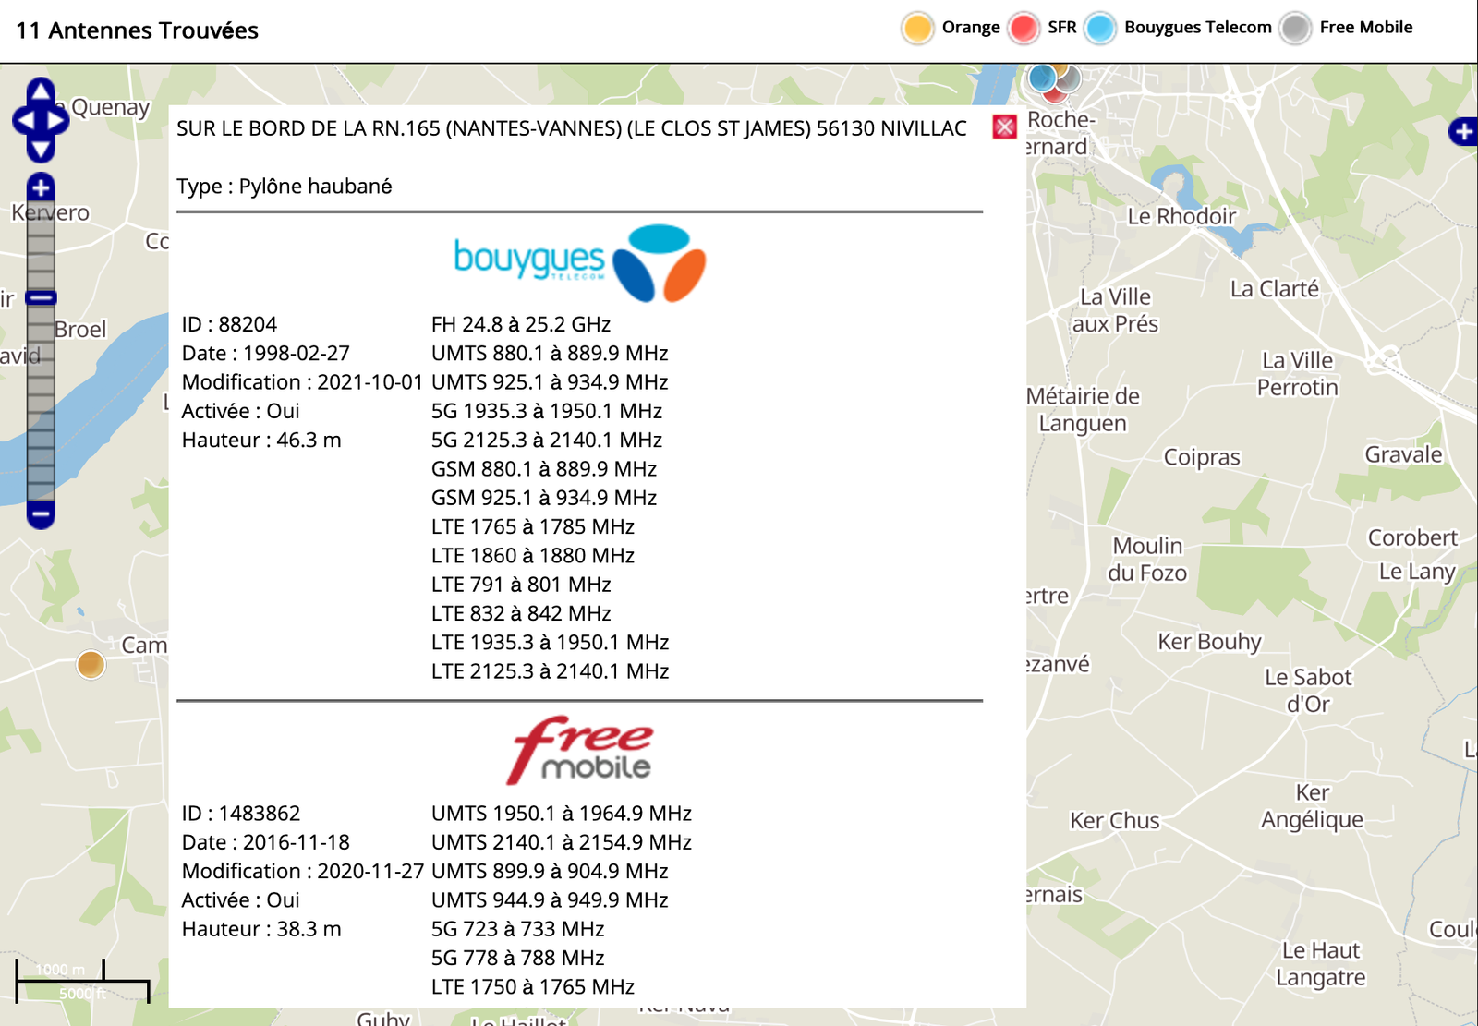
Task: Click the 'Ker Bouhy' map label
Action: (x=1209, y=642)
